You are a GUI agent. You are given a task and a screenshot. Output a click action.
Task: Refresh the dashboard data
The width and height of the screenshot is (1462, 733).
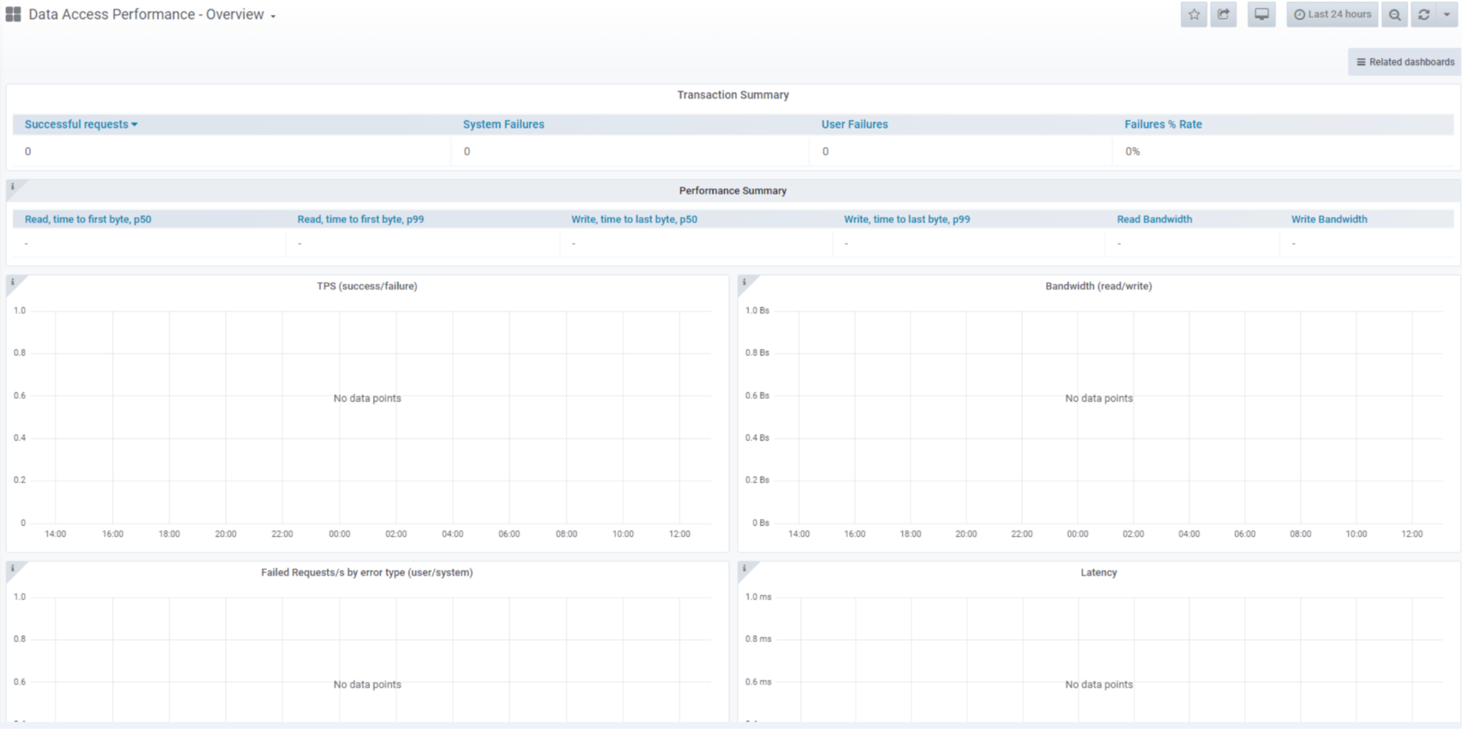1424,14
